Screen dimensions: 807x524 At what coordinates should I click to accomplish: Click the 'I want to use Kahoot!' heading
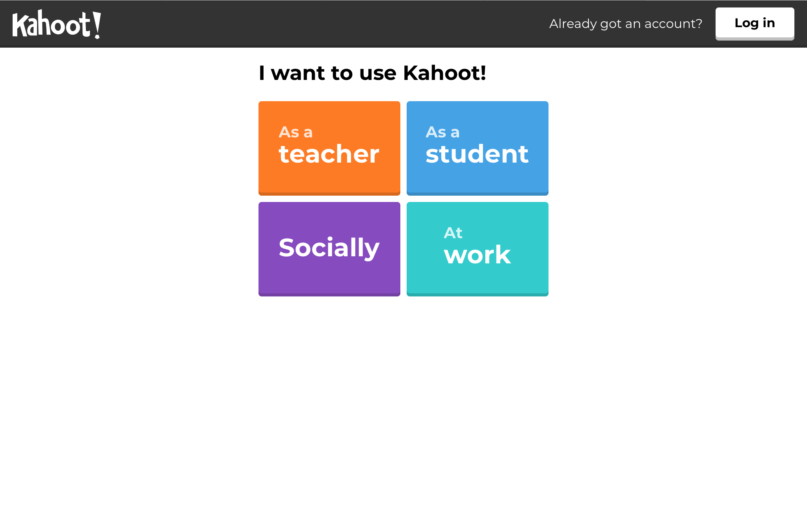[x=372, y=73]
